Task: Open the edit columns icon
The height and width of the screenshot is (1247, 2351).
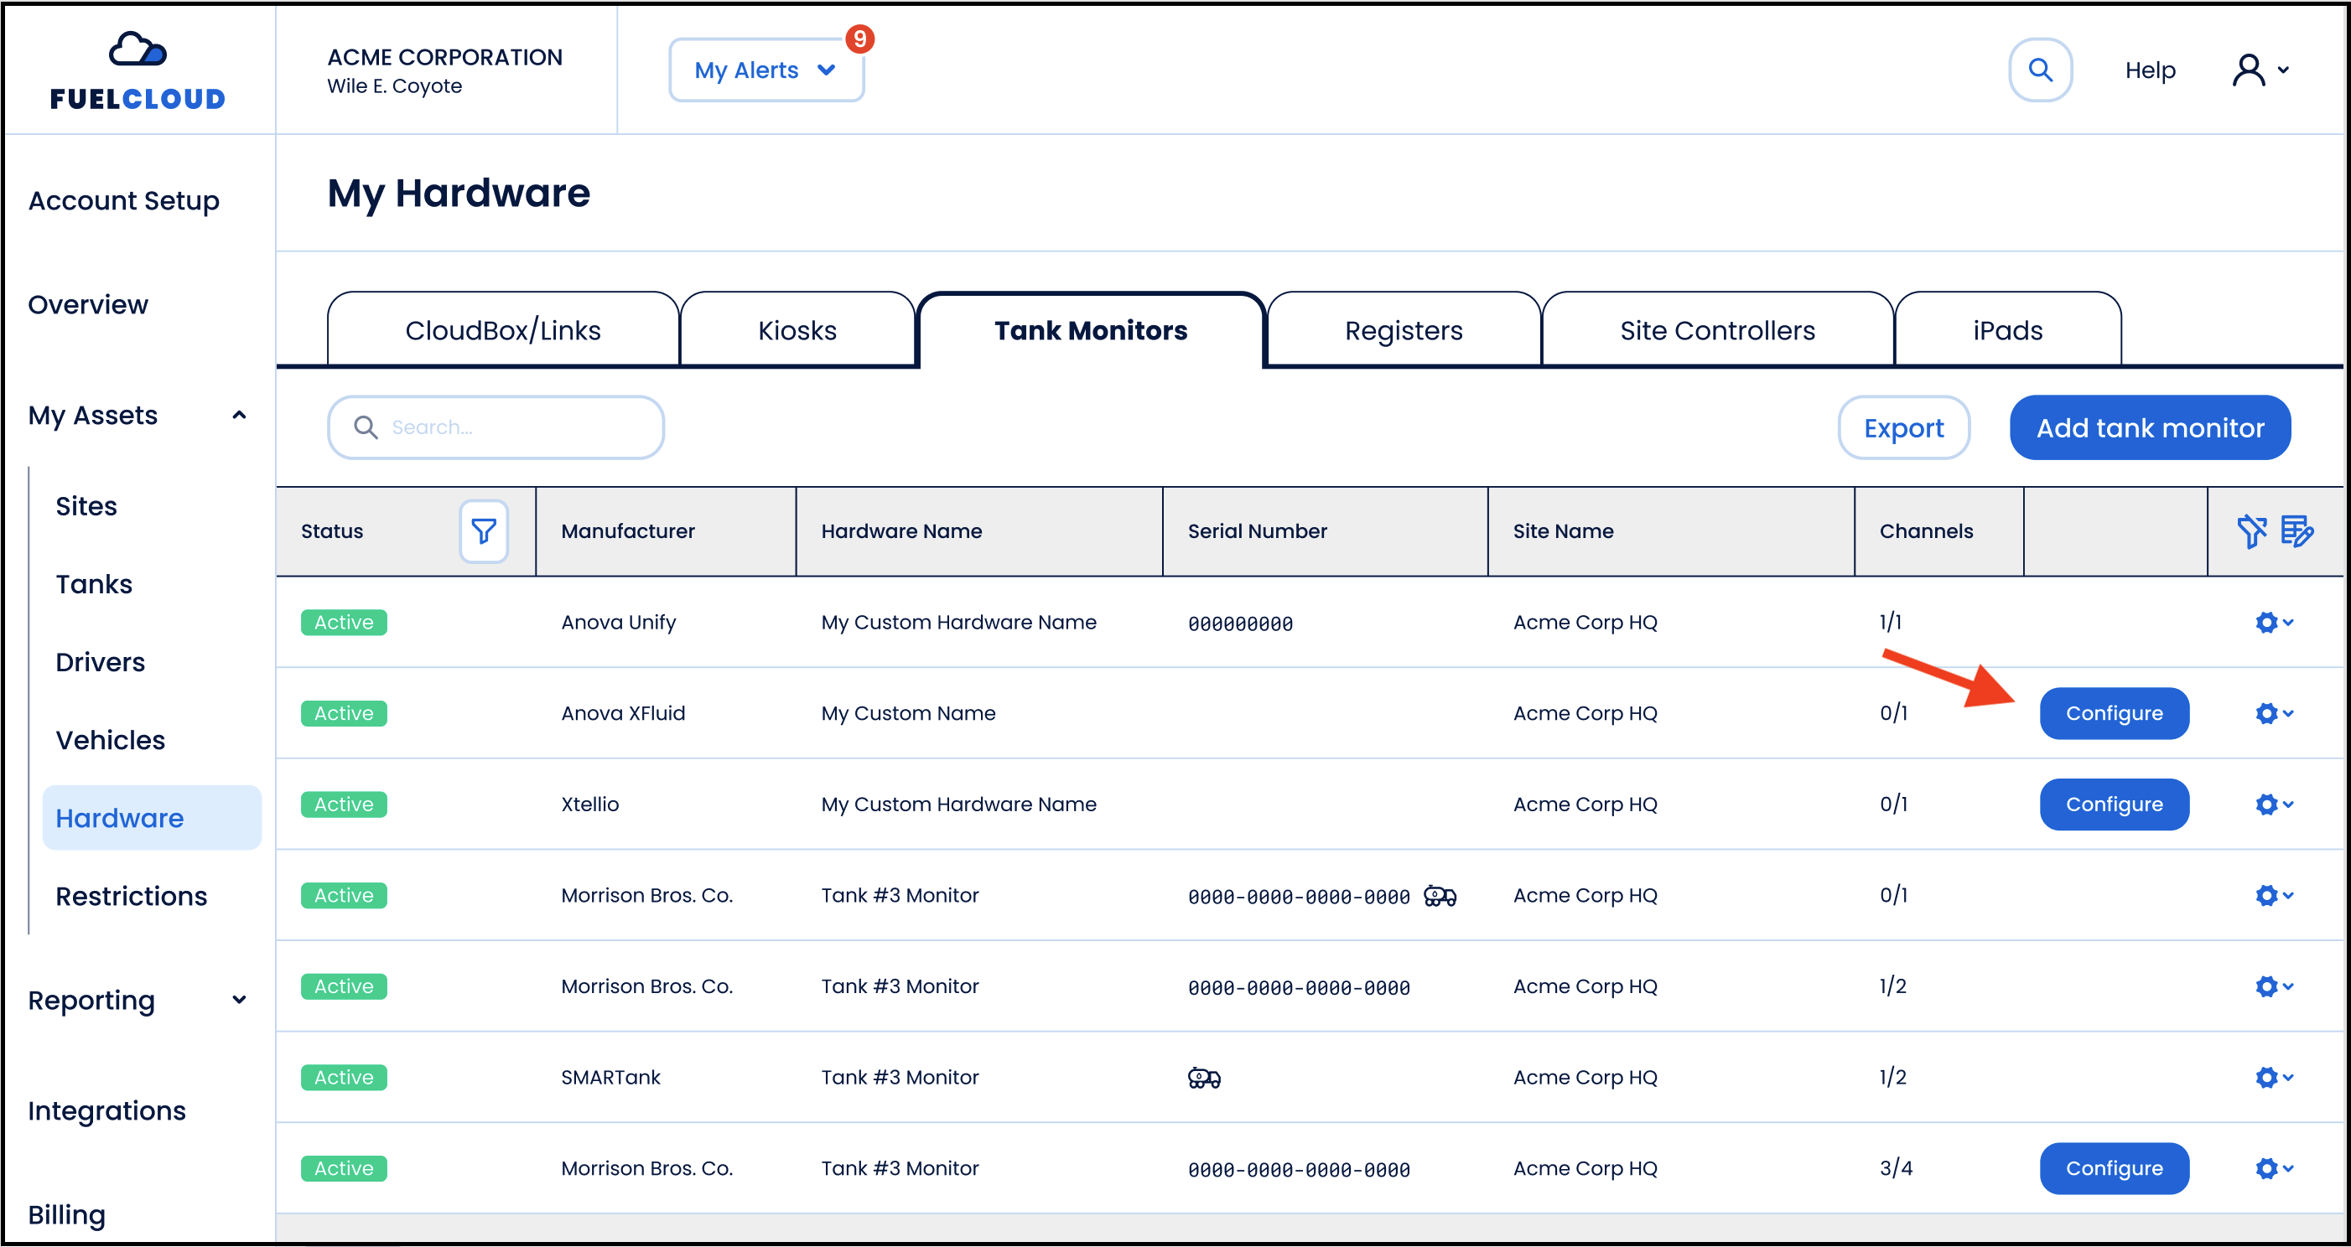Action: [x=2297, y=531]
